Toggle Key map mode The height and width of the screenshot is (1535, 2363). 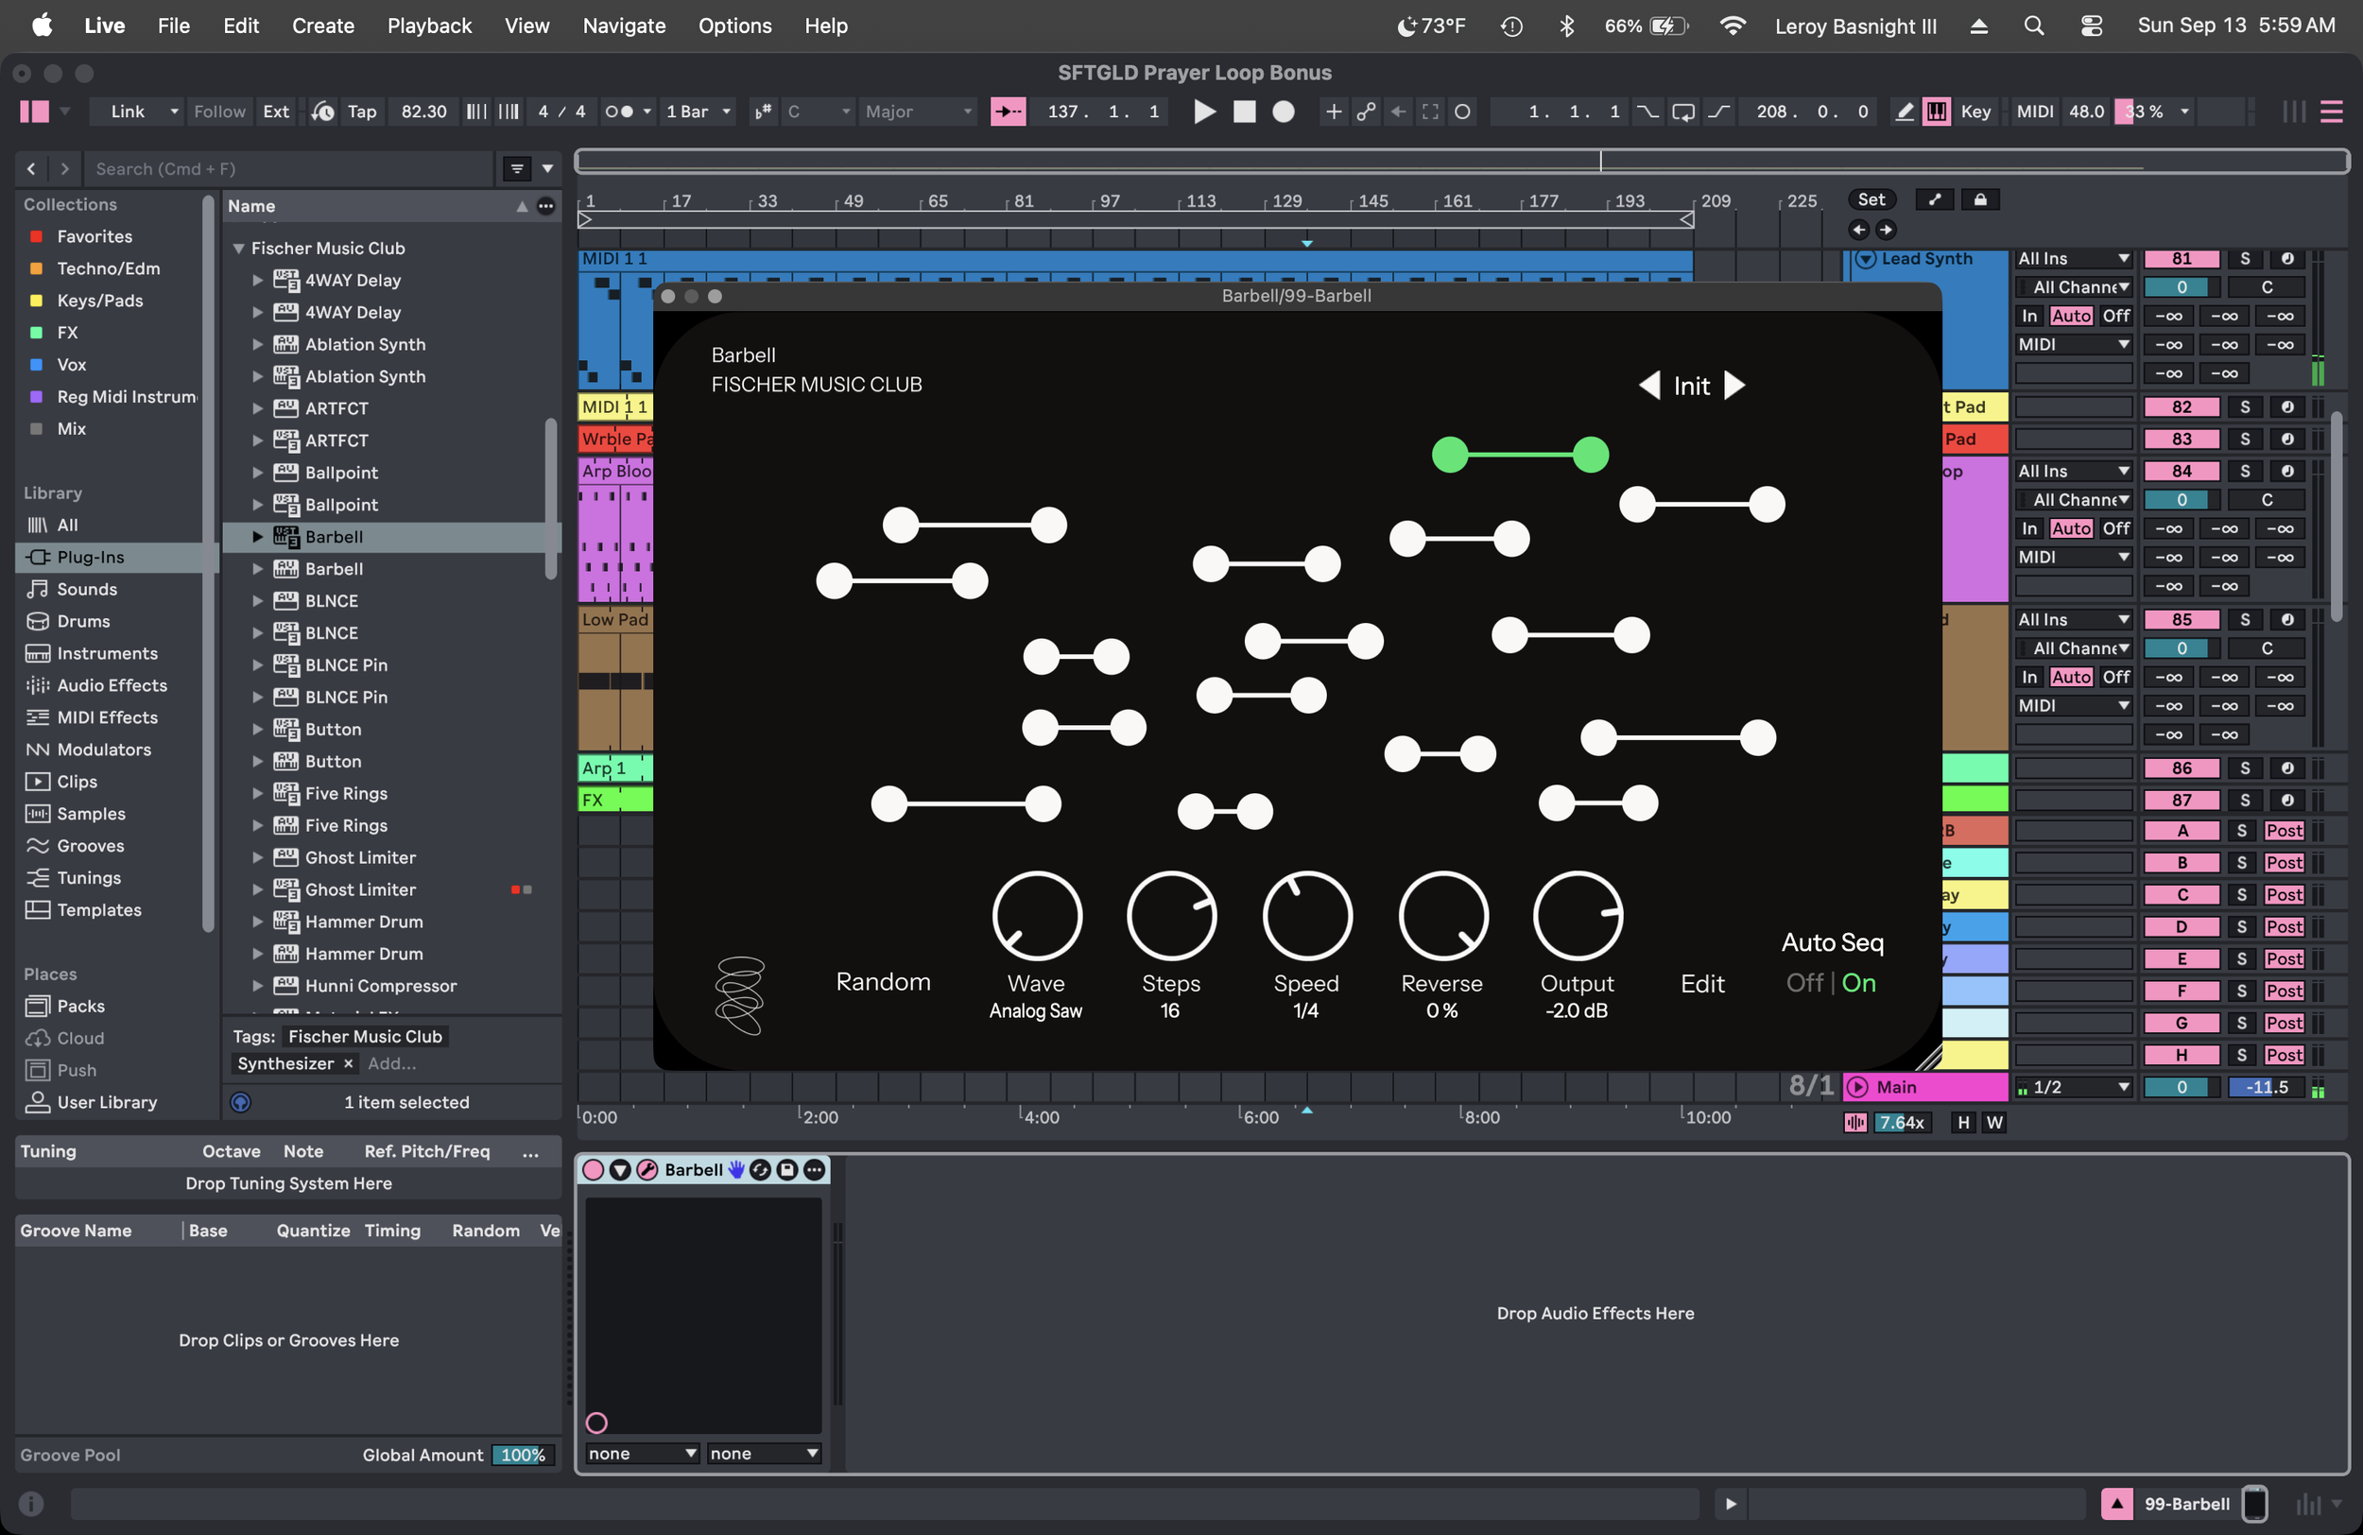point(1975,112)
